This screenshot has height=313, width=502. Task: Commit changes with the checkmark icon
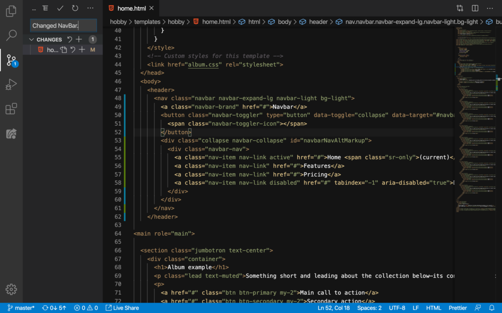(60, 8)
